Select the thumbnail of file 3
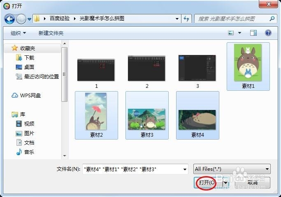Viewport: 281px width, 197px height. [x=197, y=68]
